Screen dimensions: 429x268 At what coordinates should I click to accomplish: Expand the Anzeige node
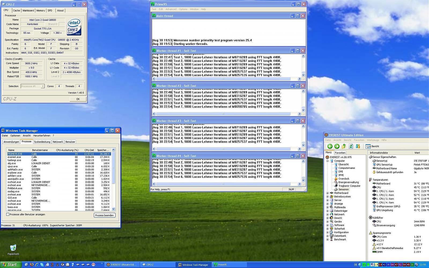(327, 204)
